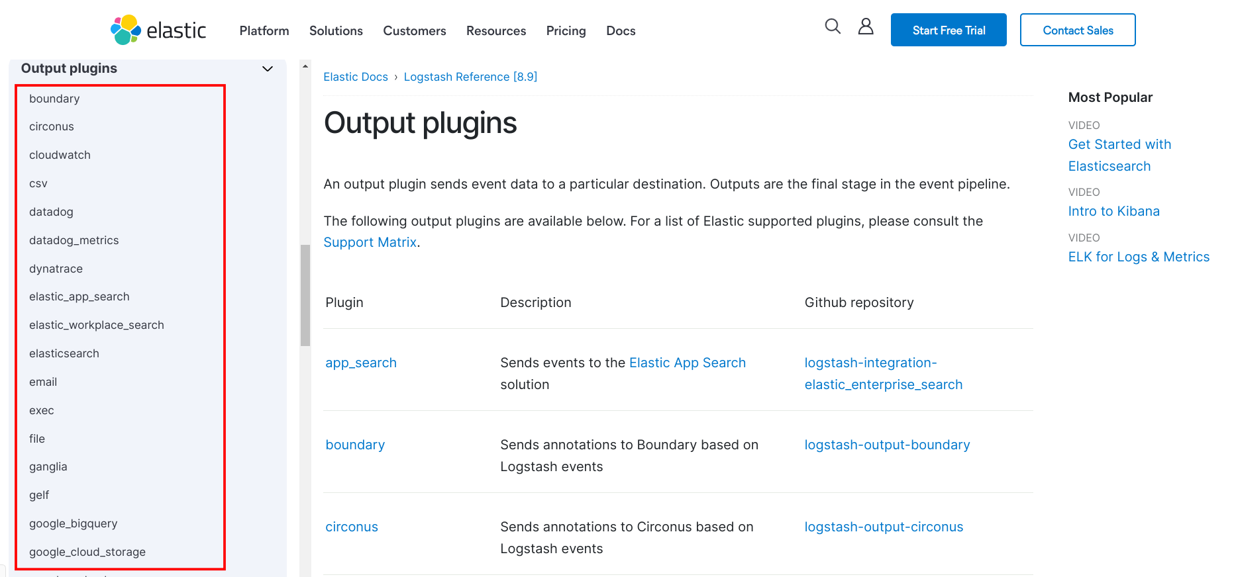Go to the Pricing page
The width and height of the screenshot is (1236, 577).
tap(566, 30)
